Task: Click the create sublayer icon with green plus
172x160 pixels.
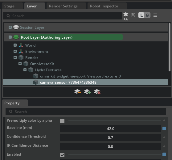Action: (x=87, y=92)
